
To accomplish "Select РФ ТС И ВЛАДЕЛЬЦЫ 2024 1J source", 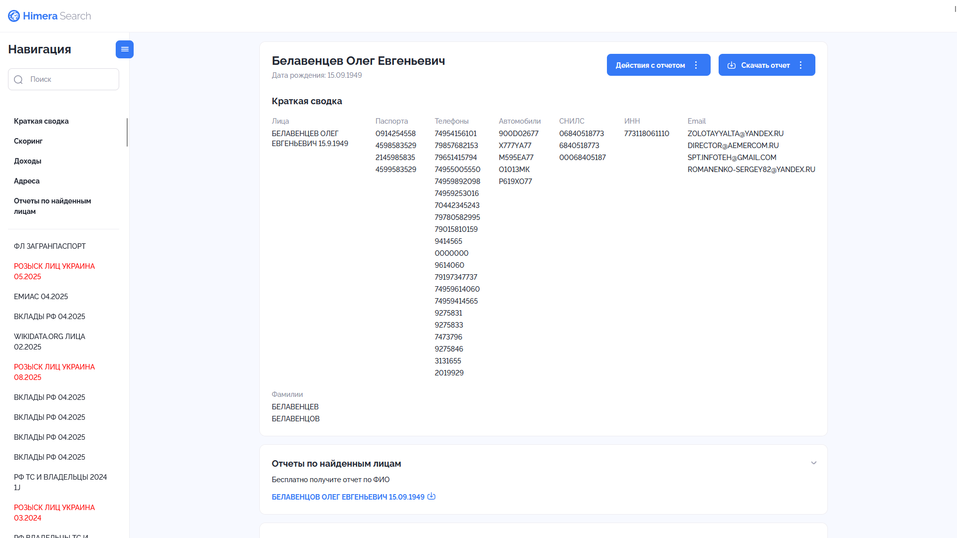I will [x=60, y=482].
